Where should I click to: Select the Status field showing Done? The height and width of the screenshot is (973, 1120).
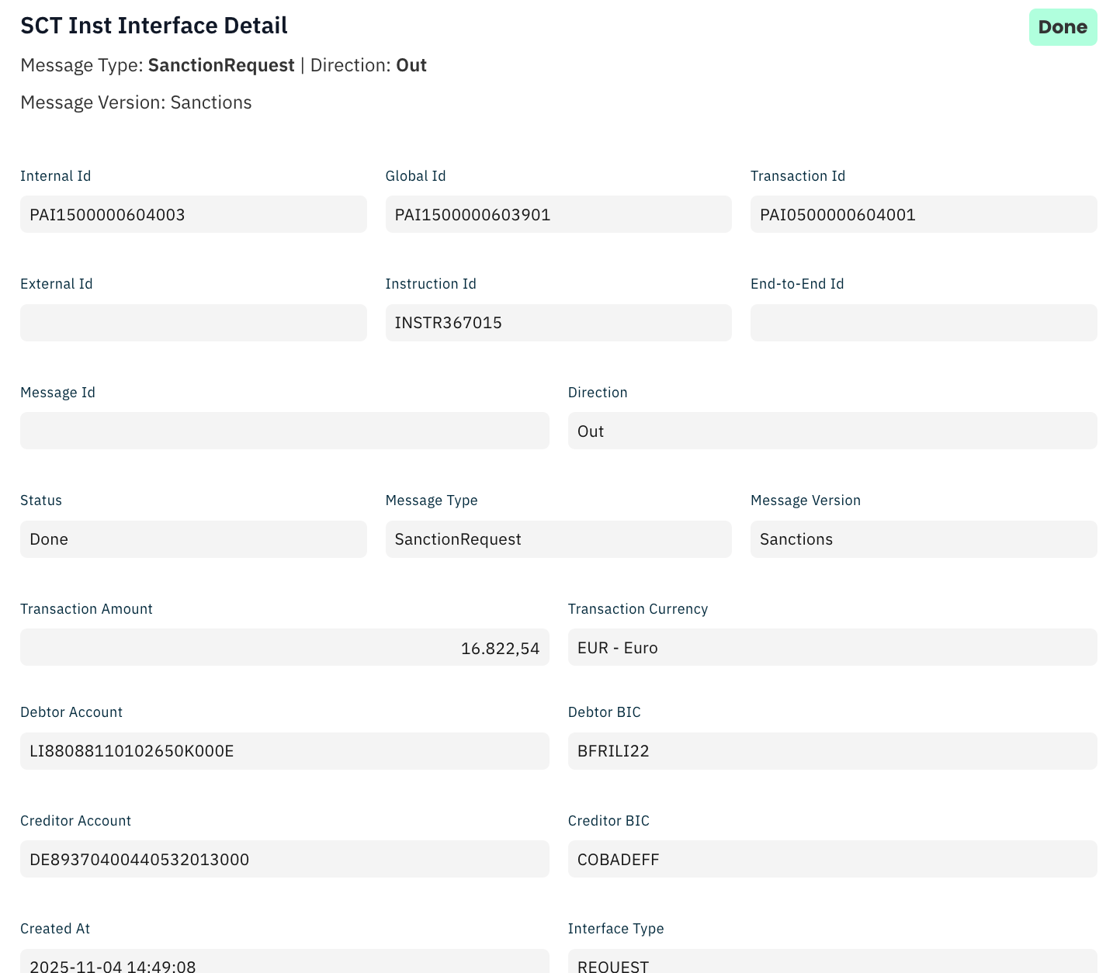coord(193,539)
